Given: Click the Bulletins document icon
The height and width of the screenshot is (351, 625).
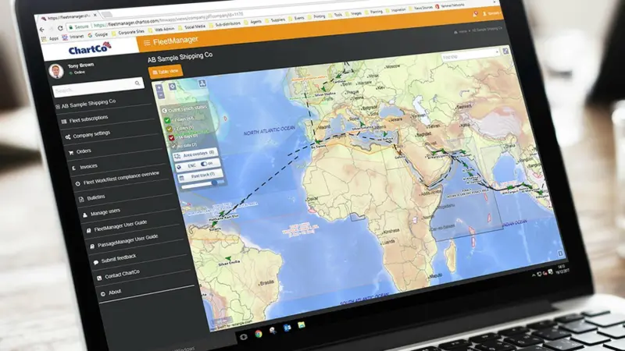Looking at the screenshot, I should pos(81,200).
